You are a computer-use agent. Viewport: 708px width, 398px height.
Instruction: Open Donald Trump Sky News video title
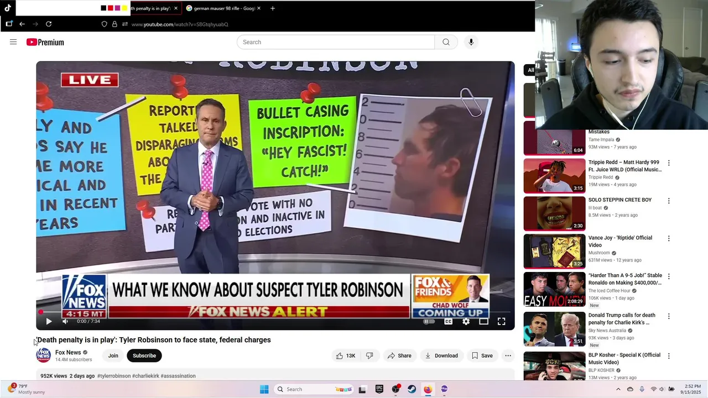pyautogui.click(x=622, y=319)
